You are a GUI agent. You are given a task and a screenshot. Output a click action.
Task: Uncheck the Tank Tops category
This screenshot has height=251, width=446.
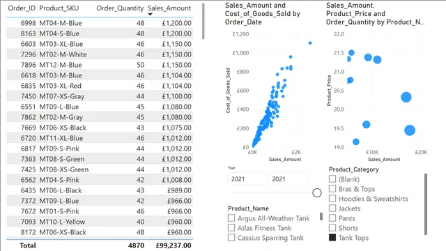tap(332, 237)
